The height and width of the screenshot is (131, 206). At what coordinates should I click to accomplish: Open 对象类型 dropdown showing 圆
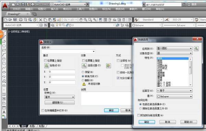174,53
